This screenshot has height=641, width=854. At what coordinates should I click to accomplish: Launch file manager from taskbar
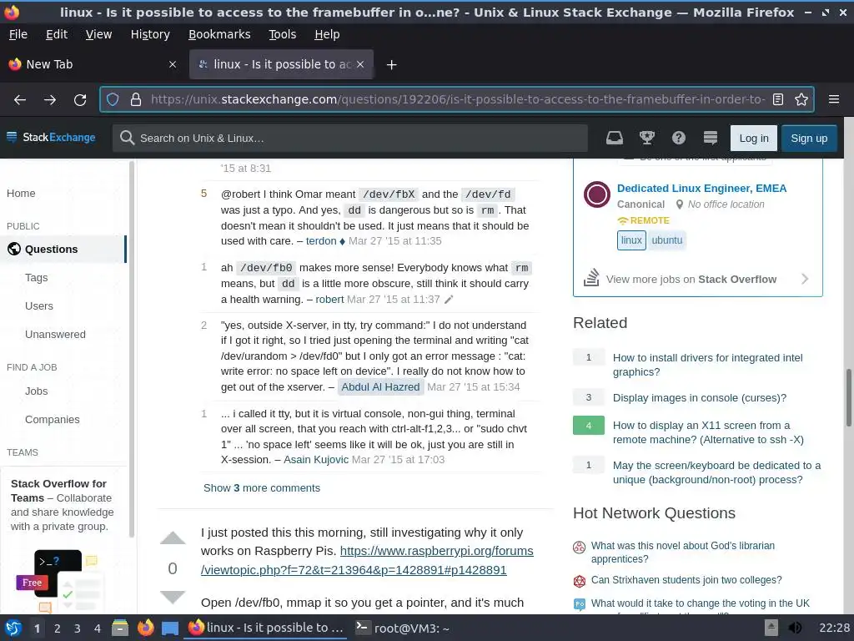[120, 628]
